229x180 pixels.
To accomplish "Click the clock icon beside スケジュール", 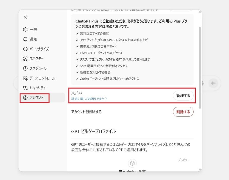I will click(25, 68).
